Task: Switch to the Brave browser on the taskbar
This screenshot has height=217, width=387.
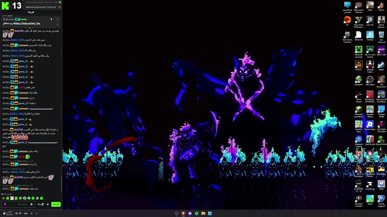Action: pyautogui.click(x=183, y=213)
